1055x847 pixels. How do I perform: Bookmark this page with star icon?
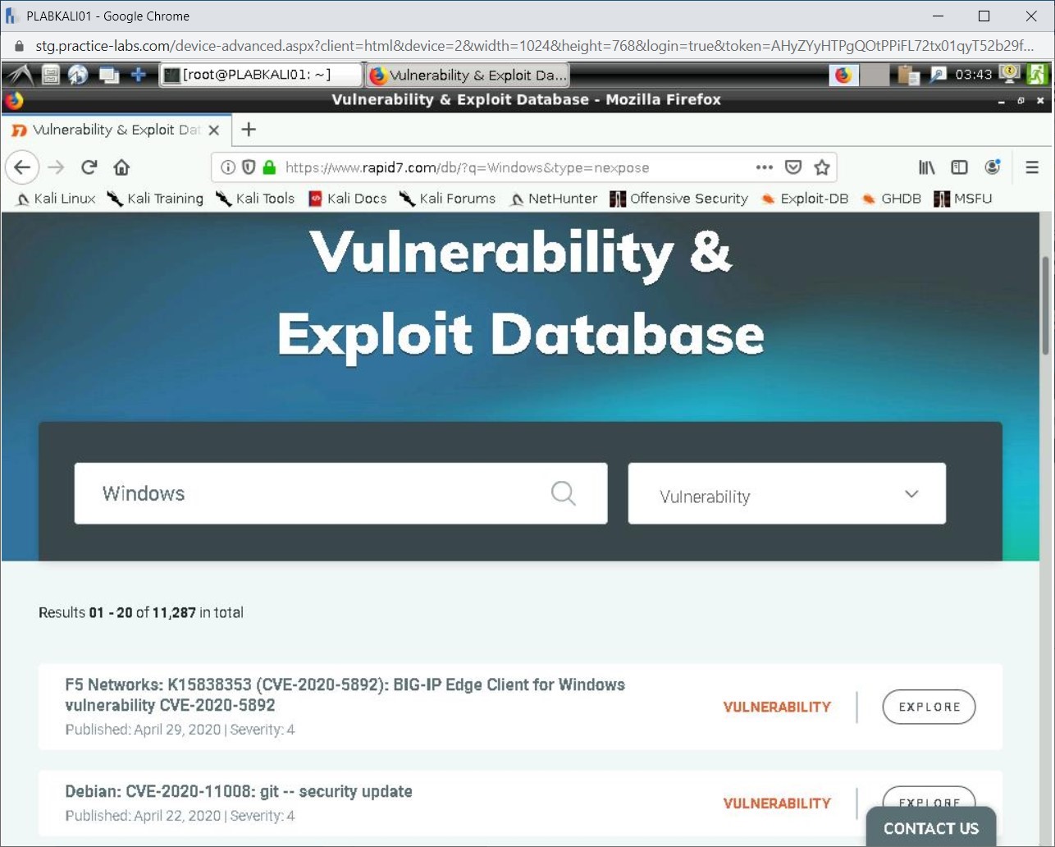tap(821, 167)
